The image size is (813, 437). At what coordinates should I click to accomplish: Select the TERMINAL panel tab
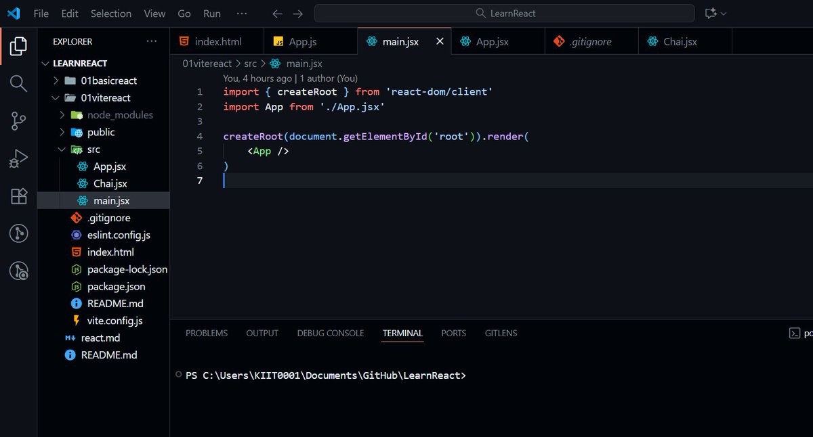402,333
